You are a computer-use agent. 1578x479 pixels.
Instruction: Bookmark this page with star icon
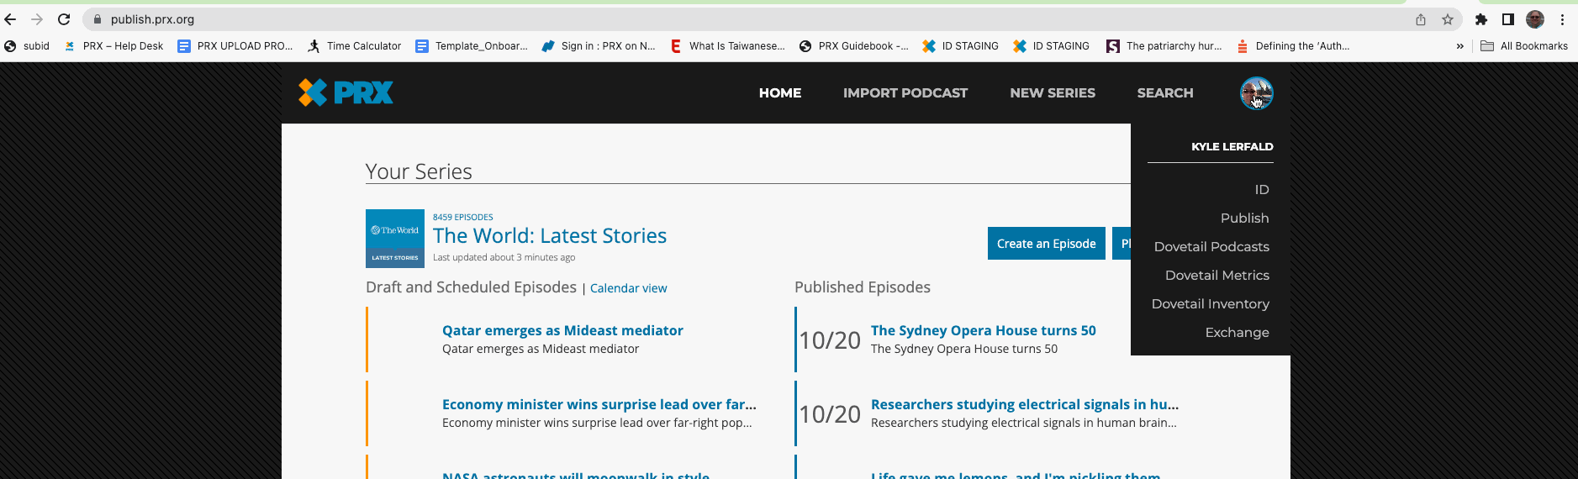pos(1448,19)
